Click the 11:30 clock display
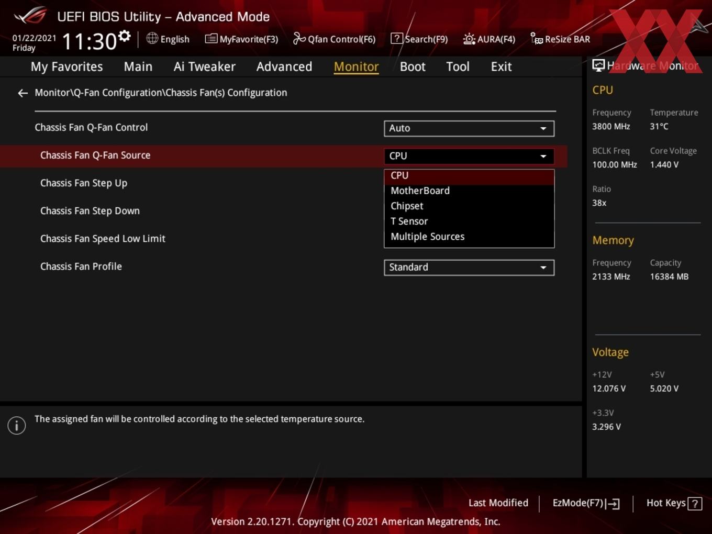 [x=90, y=41]
